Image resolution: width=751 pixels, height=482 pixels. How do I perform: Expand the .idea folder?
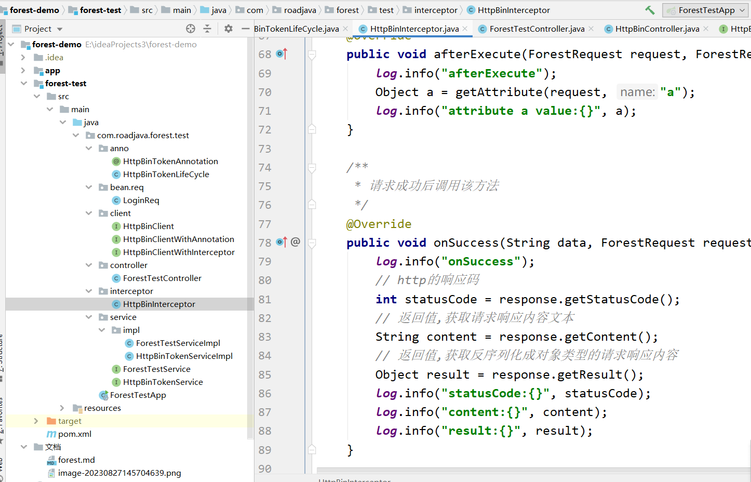(x=23, y=57)
